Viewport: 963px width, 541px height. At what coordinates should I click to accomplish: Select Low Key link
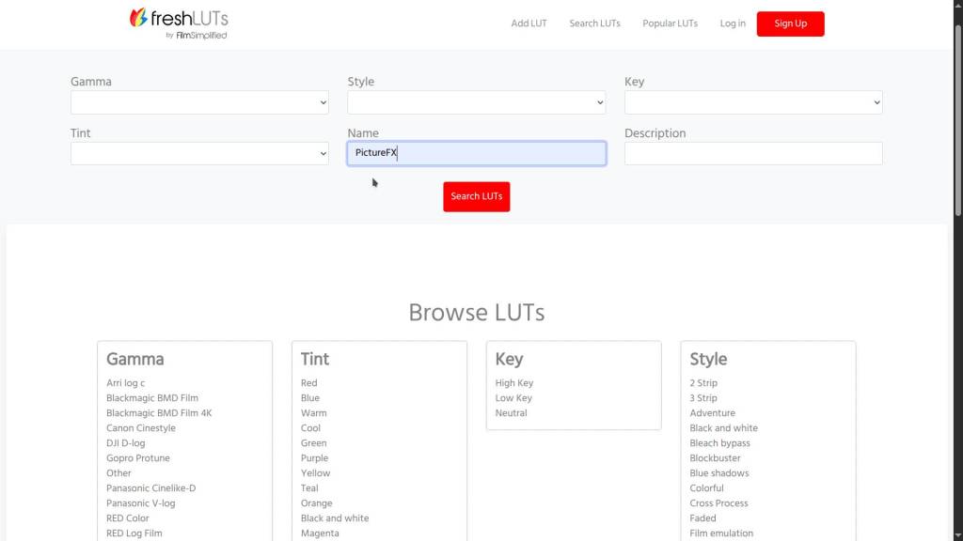click(x=513, y=398)
